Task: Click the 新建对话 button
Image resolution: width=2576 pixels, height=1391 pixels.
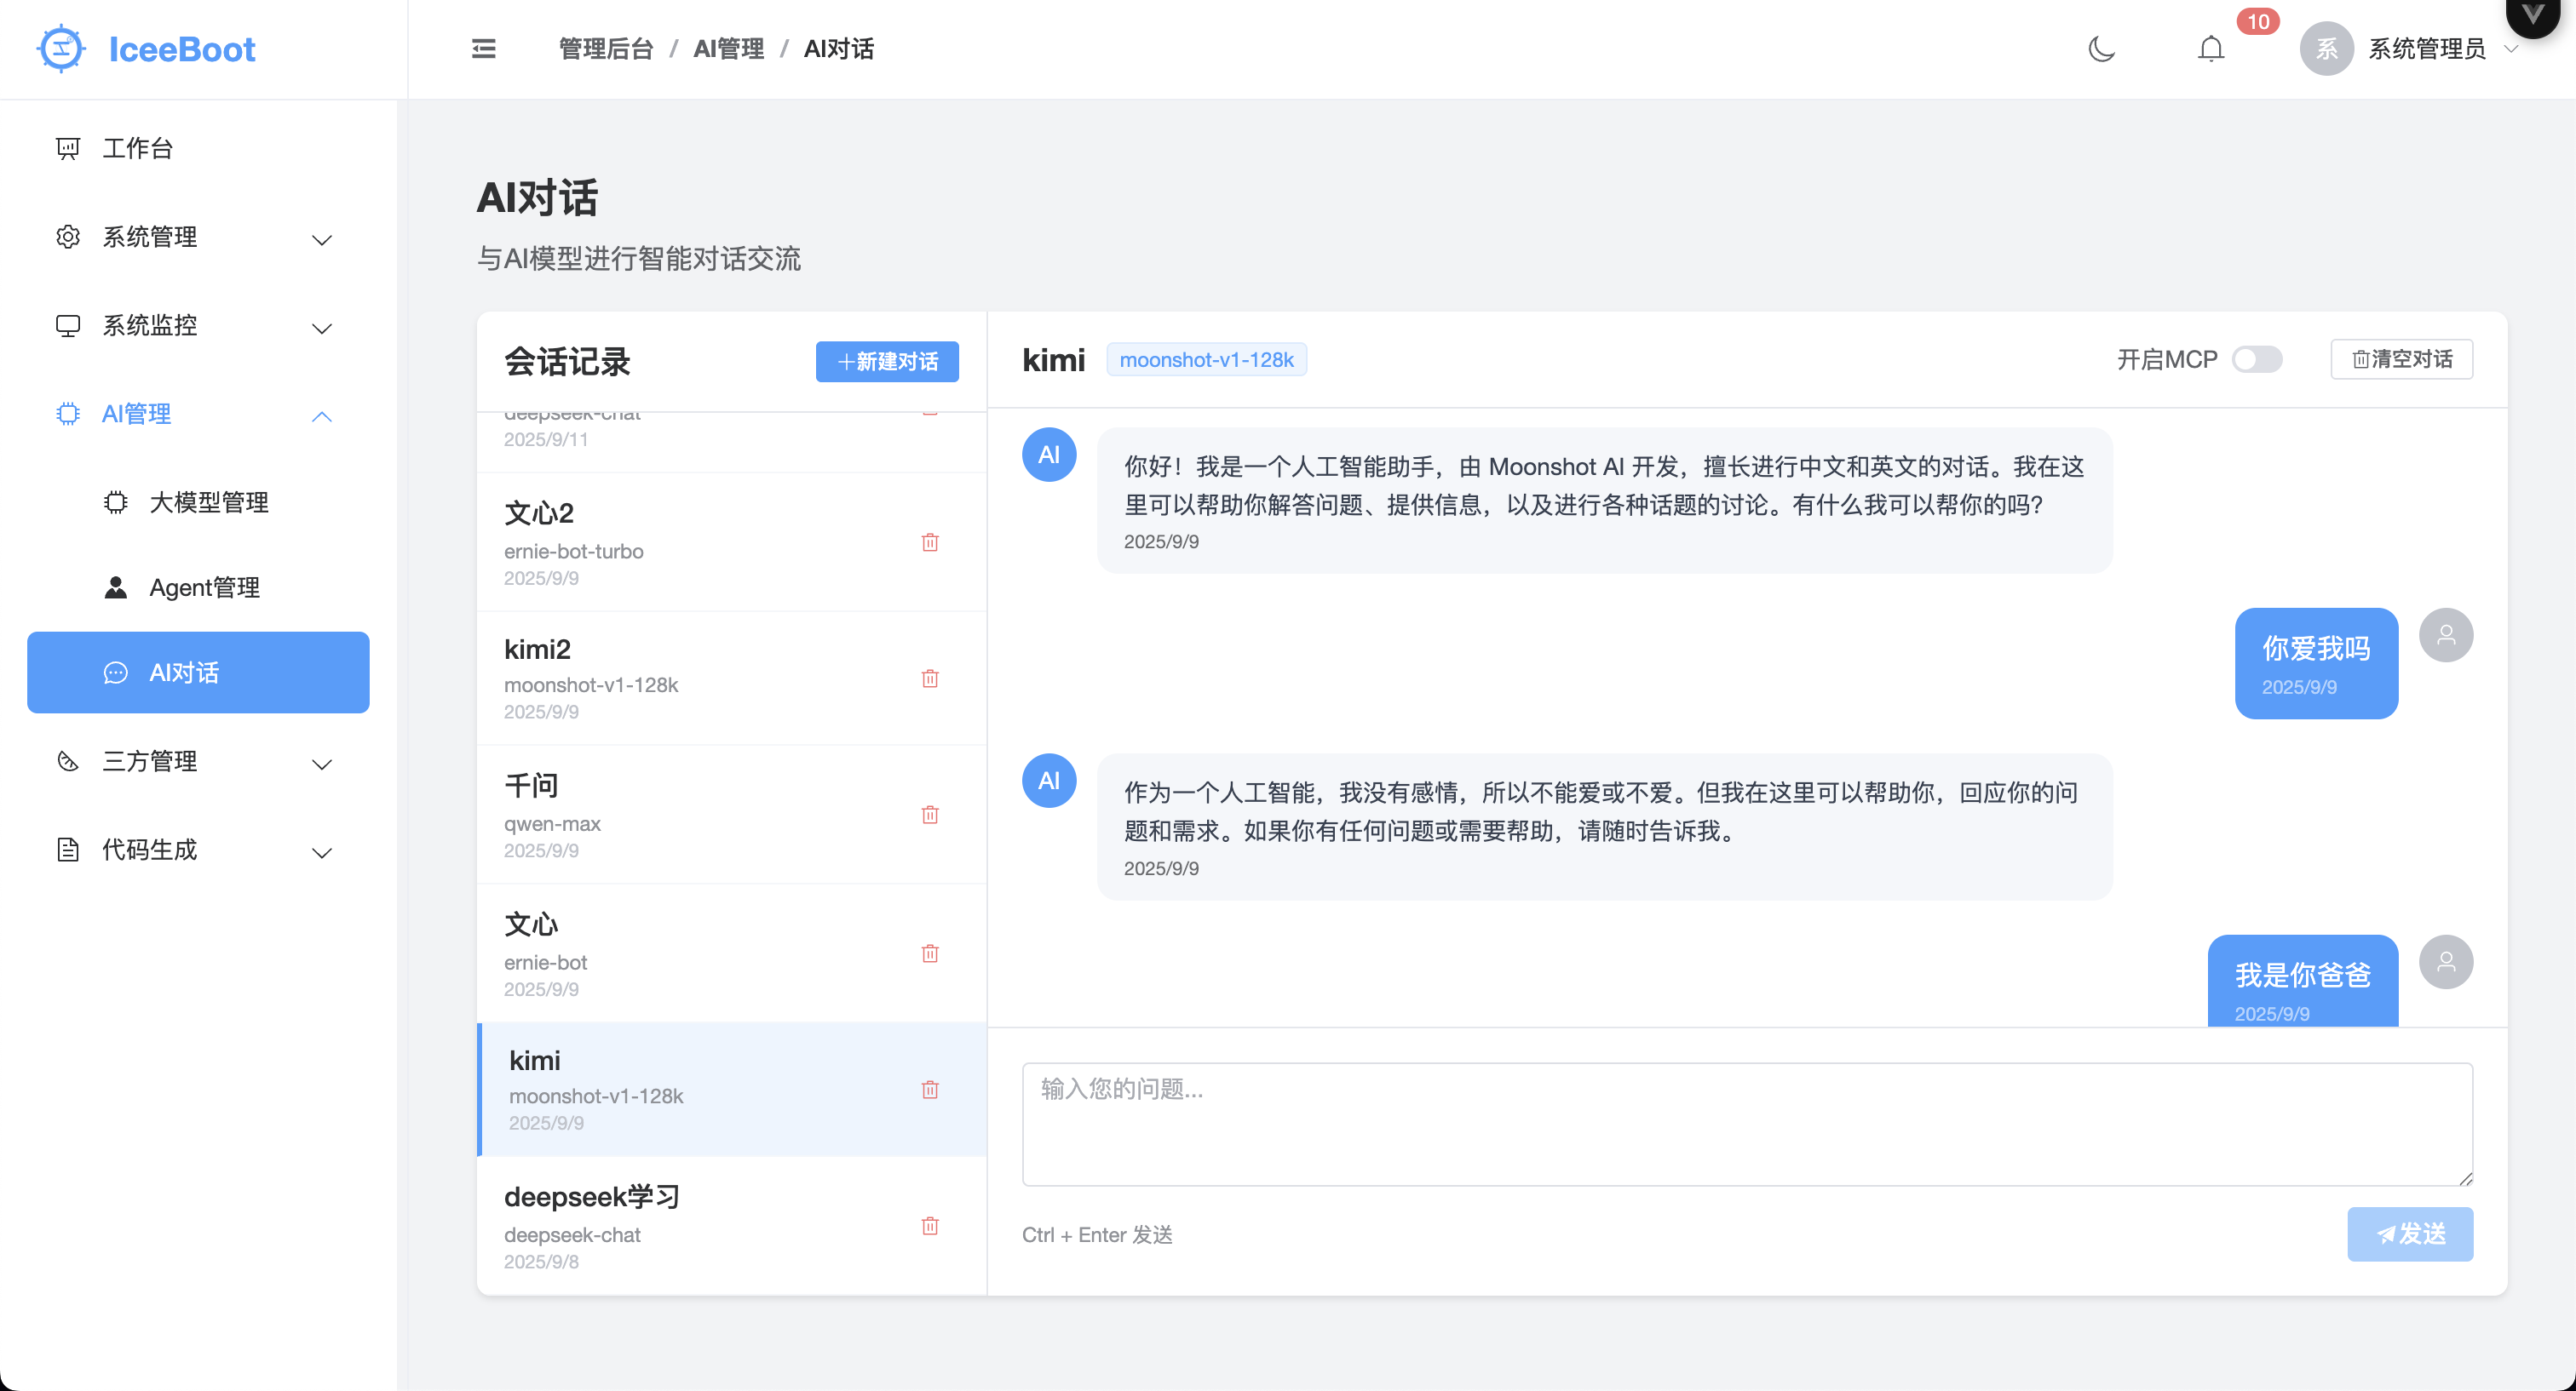Action: [x=887, y=361]
